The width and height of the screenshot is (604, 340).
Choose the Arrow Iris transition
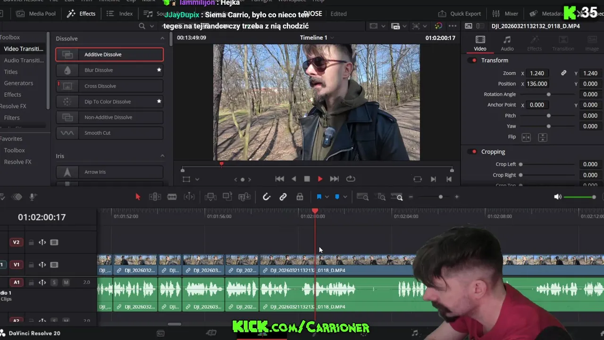pos(109,172)
